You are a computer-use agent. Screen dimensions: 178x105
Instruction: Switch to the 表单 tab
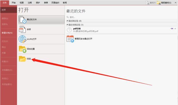click(x=46, y=2)
